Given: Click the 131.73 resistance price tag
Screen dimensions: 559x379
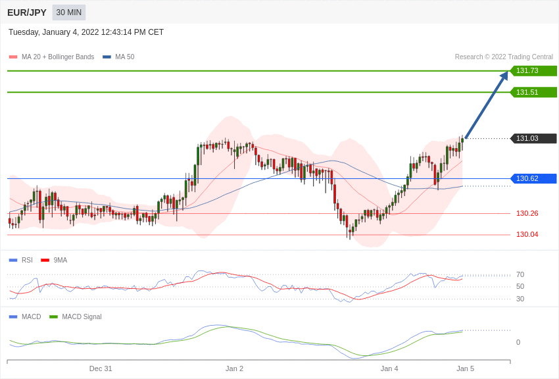Looking at the screenshot, I should pos(534,70).
